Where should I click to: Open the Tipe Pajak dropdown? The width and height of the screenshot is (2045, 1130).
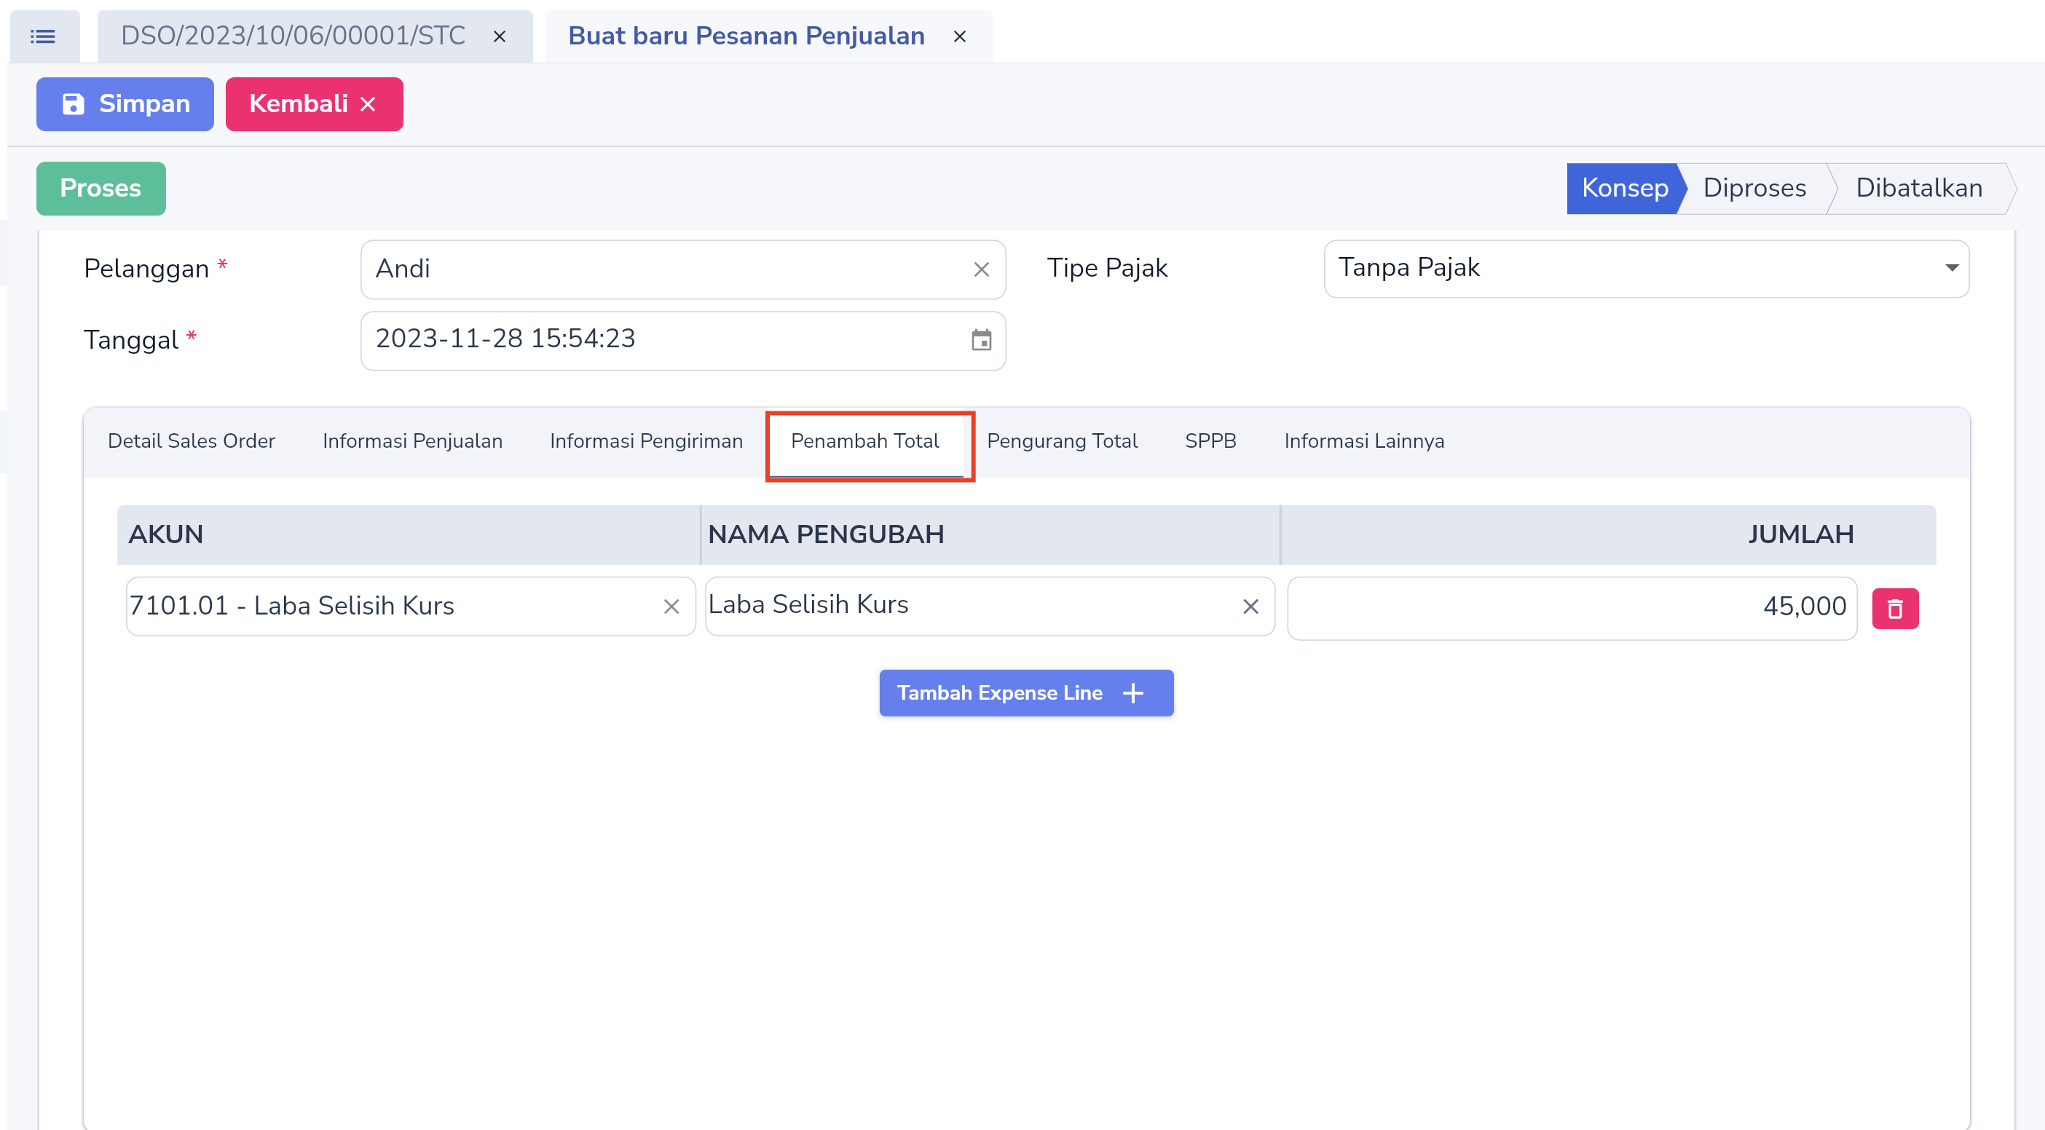tap(1647, 269)
